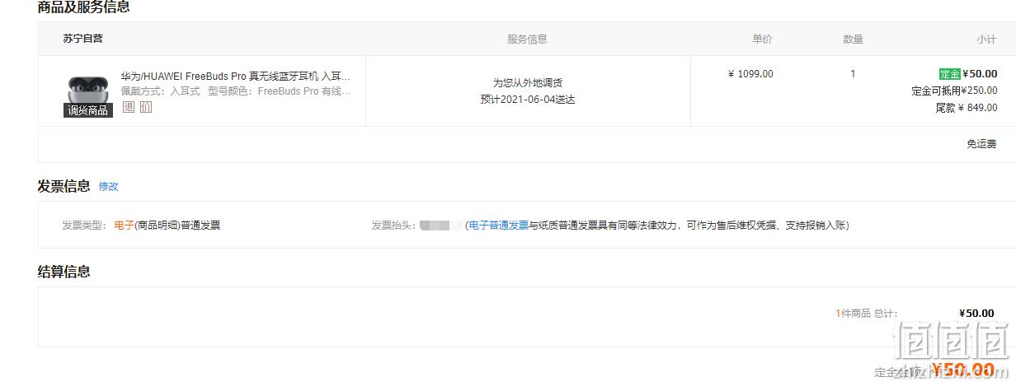Open the 电子普通发票 explanation link
Screen dimensions: 1016x386
click(498, 226)
